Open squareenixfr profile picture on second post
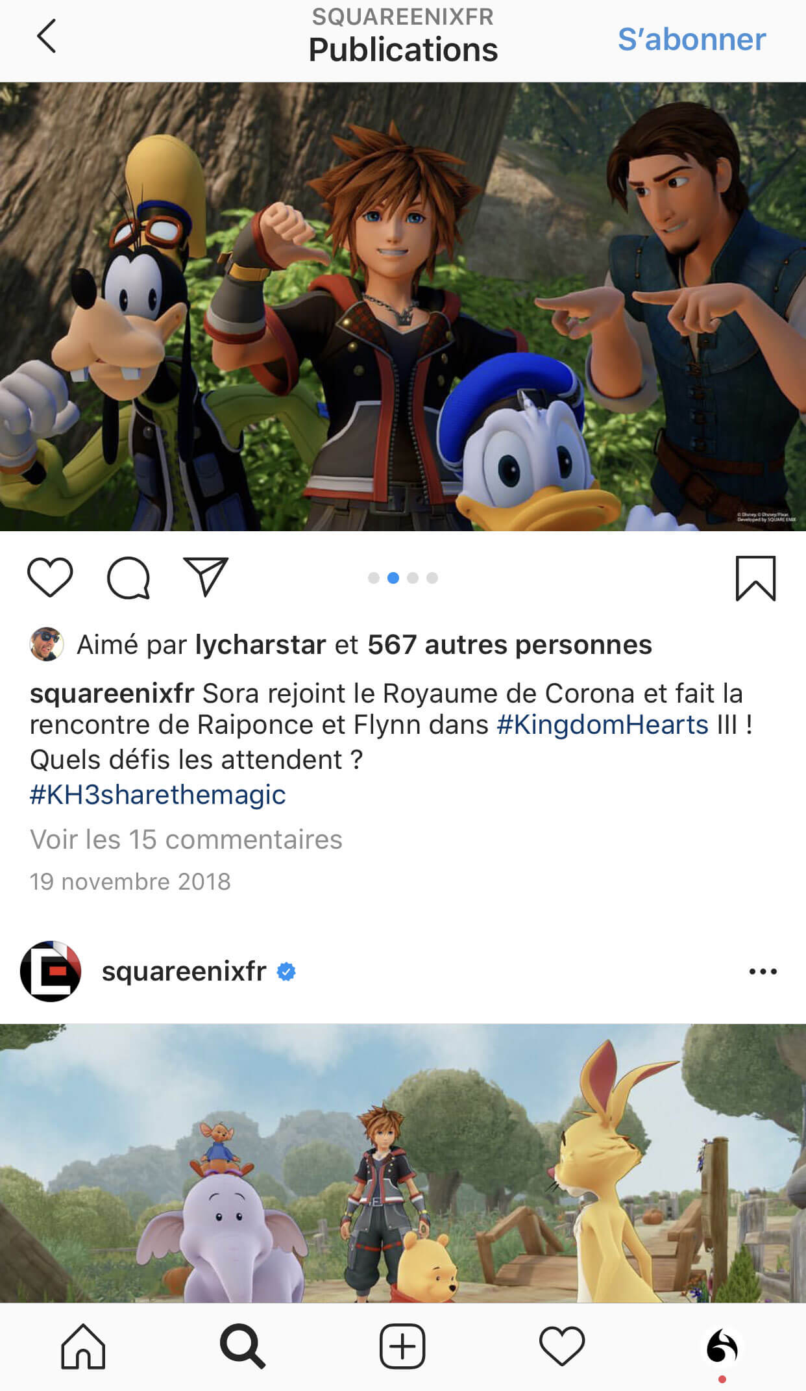This screenshot has width=806, height=1391. [x=51, y=971]
